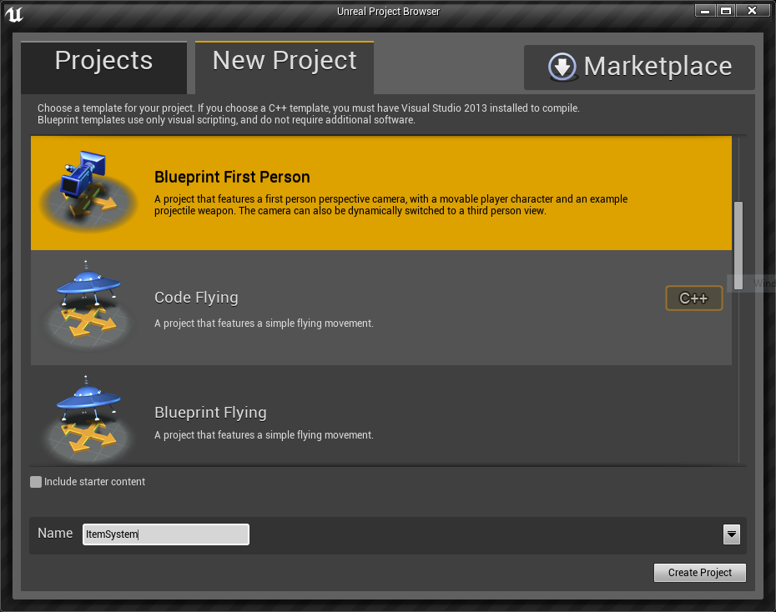The height and width of the screenshot is (612, 776).
Task: Select the Blueprint First Person camera thumbnail
Action: coord(88,191)
